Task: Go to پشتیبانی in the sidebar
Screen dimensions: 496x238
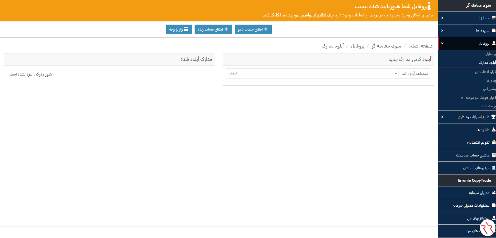Action: coord(489,89)
